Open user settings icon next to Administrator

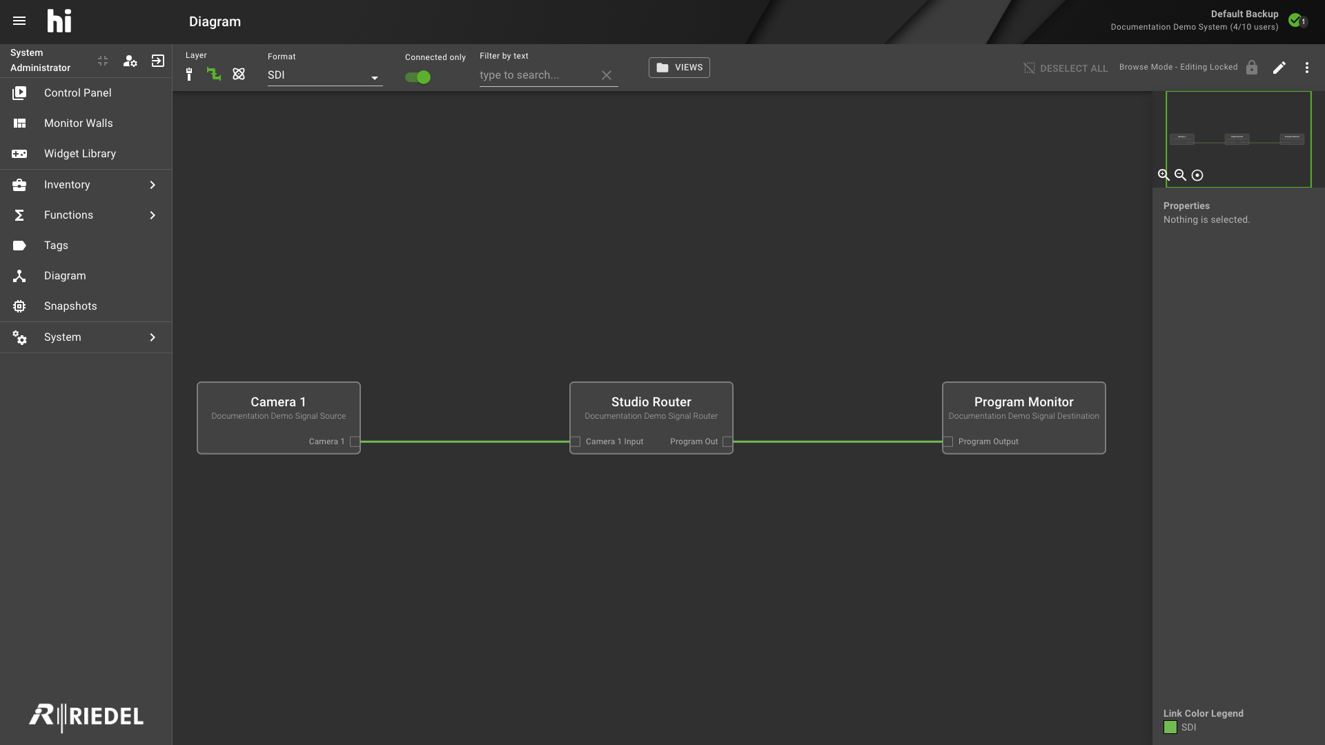pos(130,61)
